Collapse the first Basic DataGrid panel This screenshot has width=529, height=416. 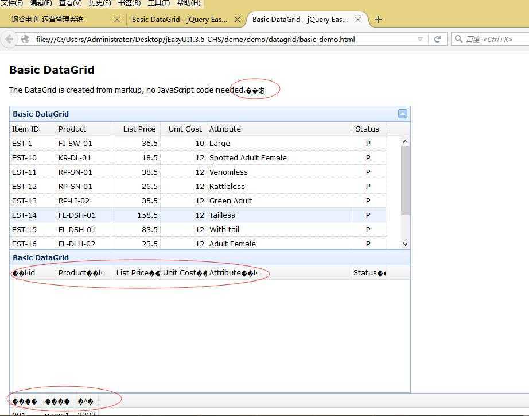tap(402, 114)
